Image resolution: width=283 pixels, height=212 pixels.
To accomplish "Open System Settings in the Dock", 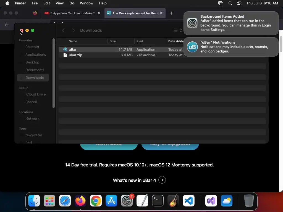I will coord(127,201).
